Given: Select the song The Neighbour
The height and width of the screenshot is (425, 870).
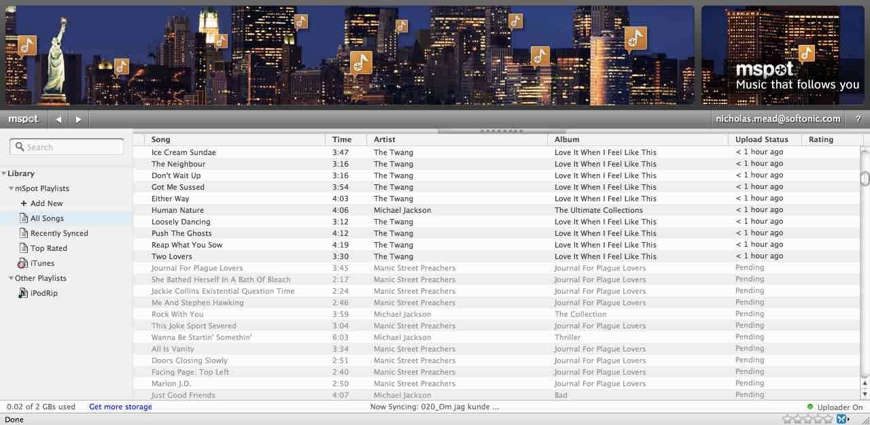Looking at the screenshot, I should pyautogui.click(x=178, y=164).
